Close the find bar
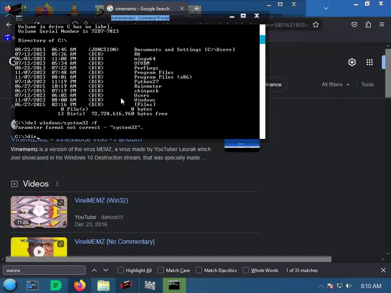This screenshot has width=391, height=293. pyautogui.click(x=383, y=270)
